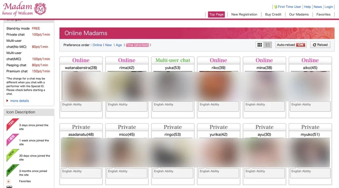The width and height of the screenshot is (339, 188).
Task: Click the name aiko(45)
Action: point(310,68)
